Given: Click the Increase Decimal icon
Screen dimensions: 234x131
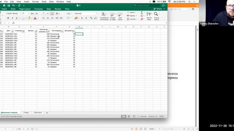Looking at the screenshot, I should click(x=91, y=18).
